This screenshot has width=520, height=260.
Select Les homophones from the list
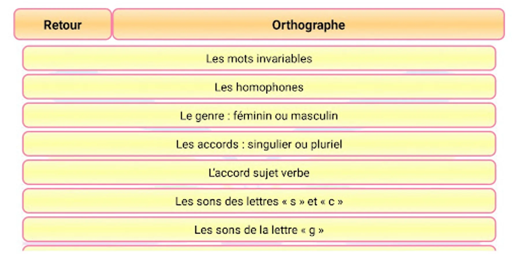pyautogui.click(x=259, y=87)
